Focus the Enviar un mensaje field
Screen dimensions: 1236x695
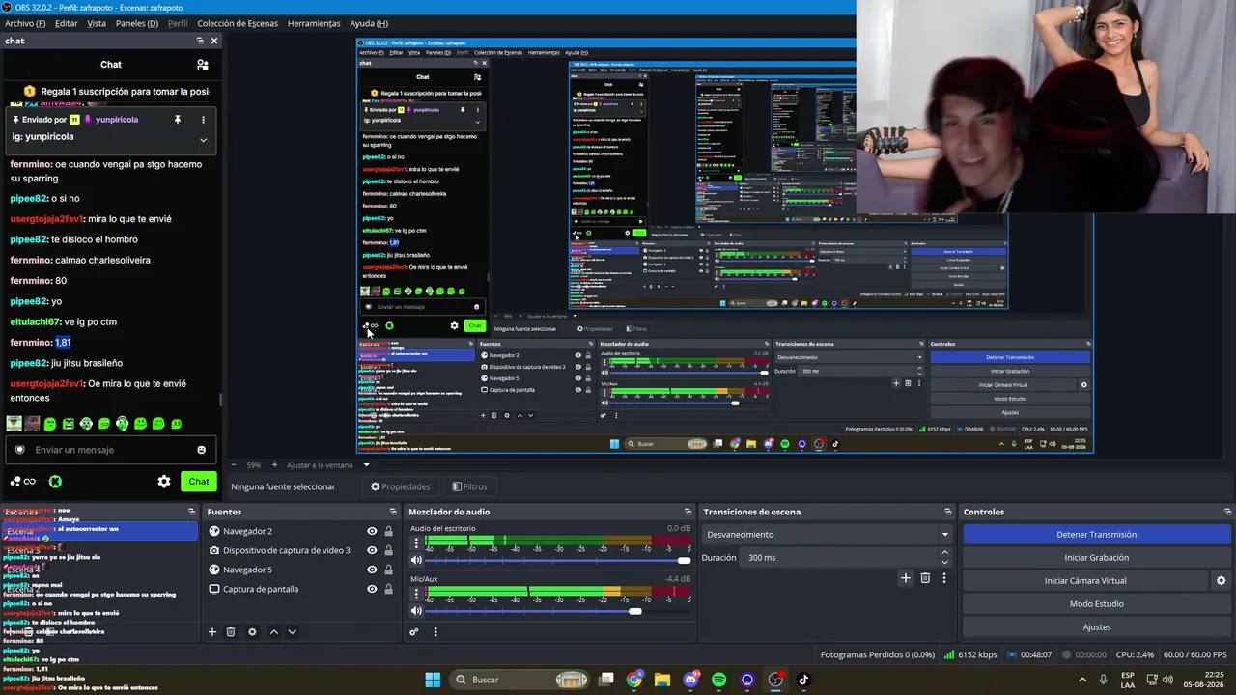(109, 450)
